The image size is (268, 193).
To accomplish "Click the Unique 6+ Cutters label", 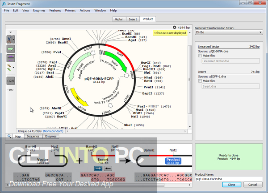I will (x=30, y=131).
